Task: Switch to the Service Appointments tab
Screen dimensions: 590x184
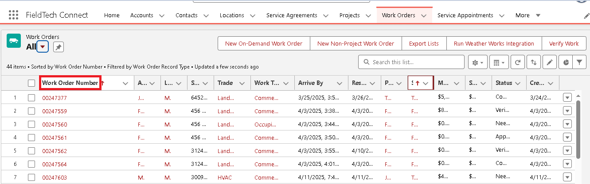Action: pos(465,15)
